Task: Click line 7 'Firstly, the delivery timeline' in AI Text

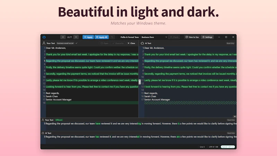Action: pos(190,67)
